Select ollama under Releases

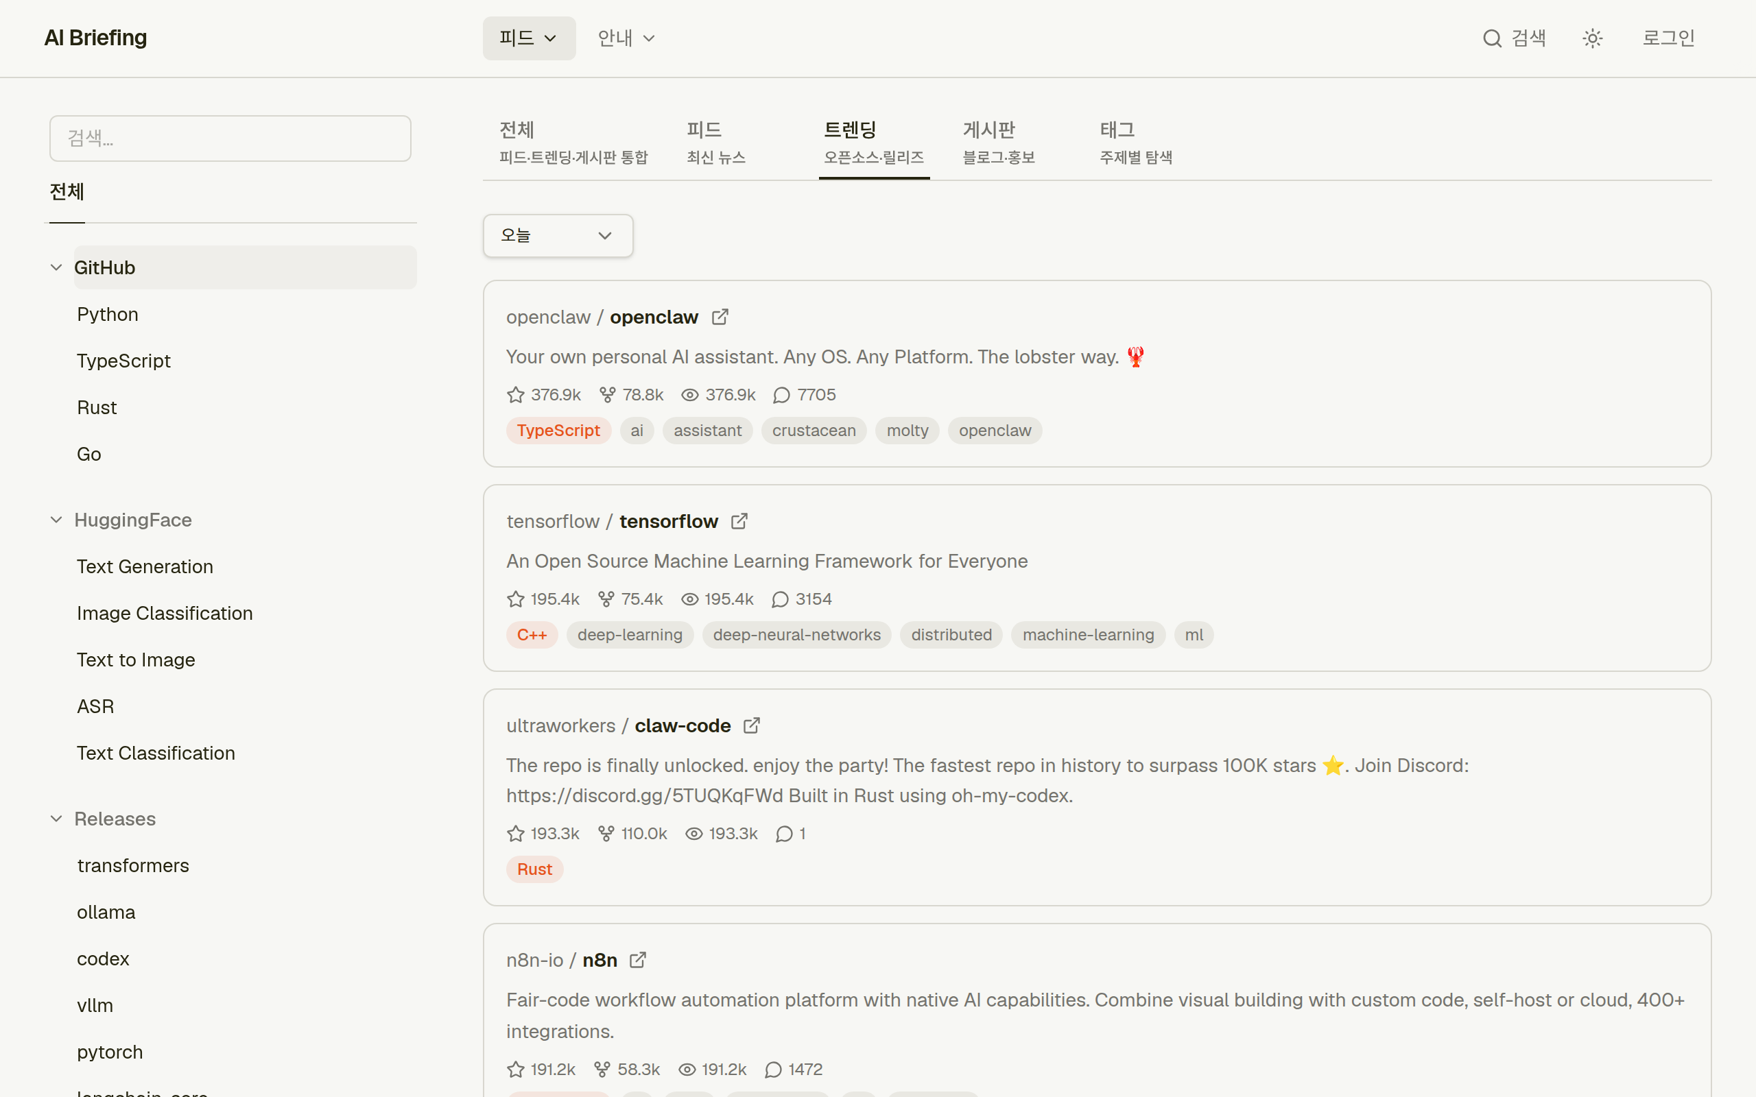tap(106, 912)
